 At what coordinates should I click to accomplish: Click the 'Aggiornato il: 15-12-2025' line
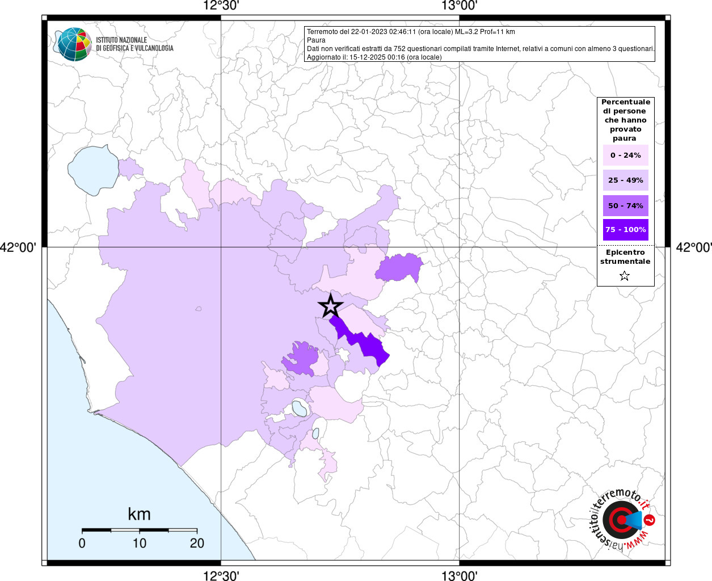(x=374, y=57)
